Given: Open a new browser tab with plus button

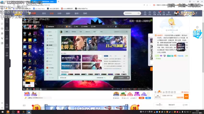Looking at the screenshot, I should (x=59, y=2).
